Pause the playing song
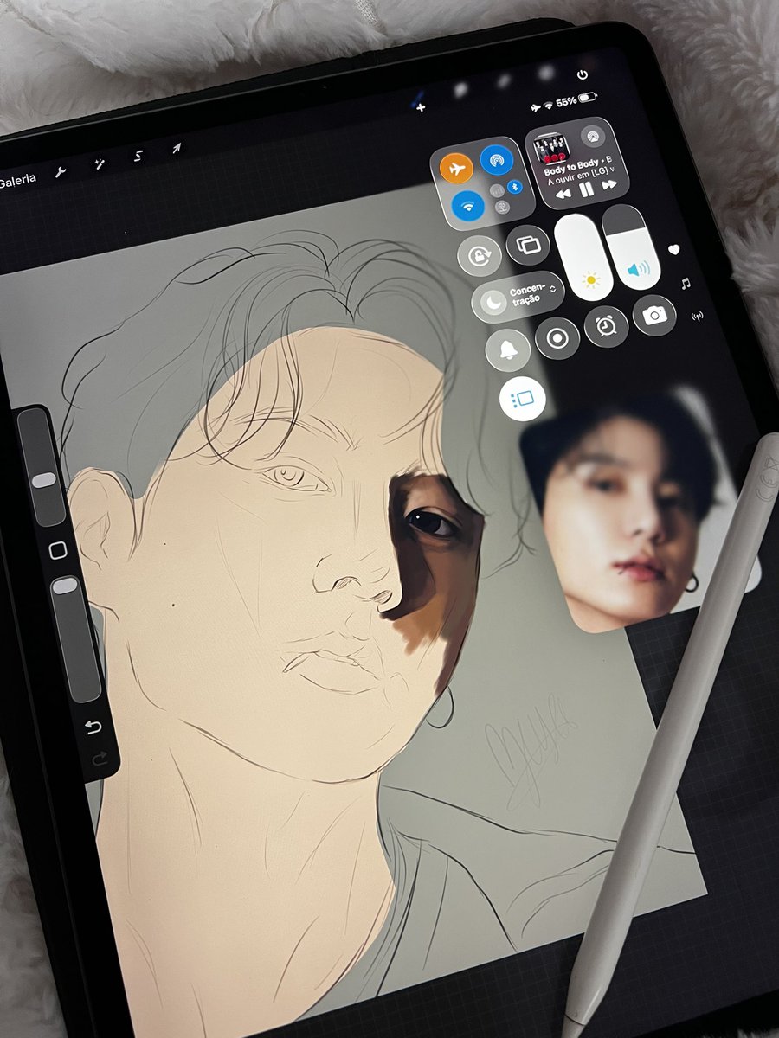 click(x=587, y=189)
